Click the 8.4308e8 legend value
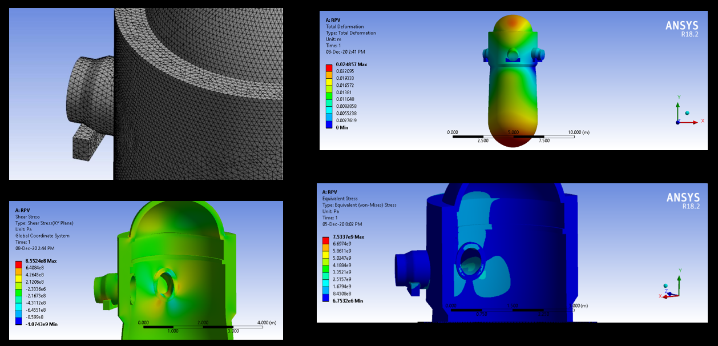 tap(342, 293)
